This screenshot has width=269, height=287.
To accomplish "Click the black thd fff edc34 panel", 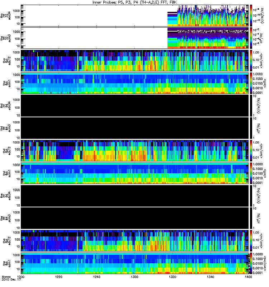I will click(135, 105).
